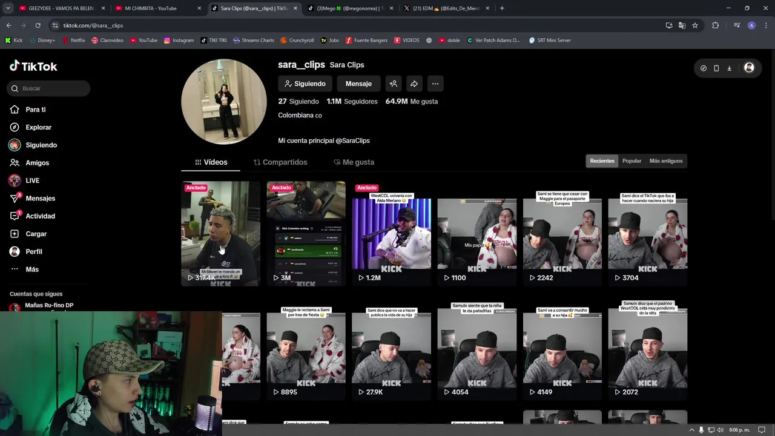The image size is (775, 436).
Task: Open the video with 2072 views
Action: [647, 348]
